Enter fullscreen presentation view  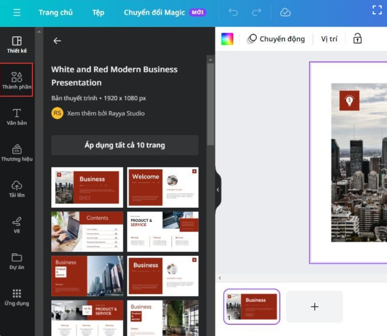377,10
